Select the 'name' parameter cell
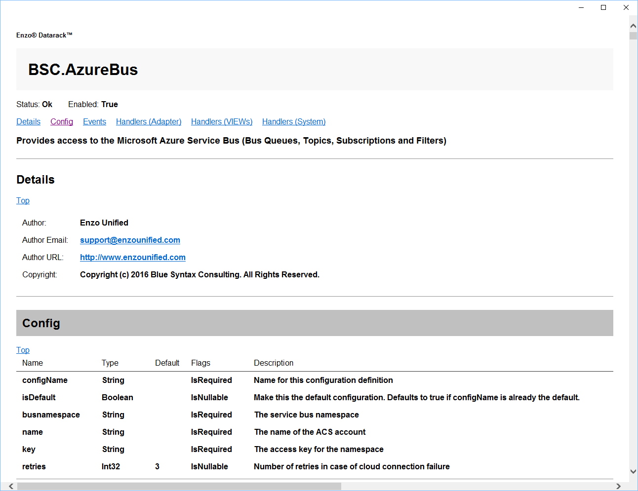Screen dimensions: 638x491 33,432
